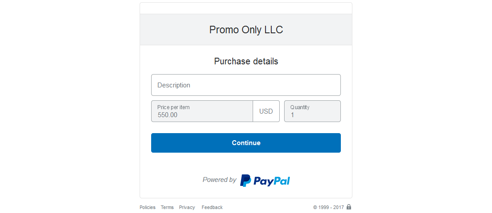Image resolution: width=492 pixels, height=213 pixels.
Task: Open the USD currency selector
Action: tap(266, 111)
